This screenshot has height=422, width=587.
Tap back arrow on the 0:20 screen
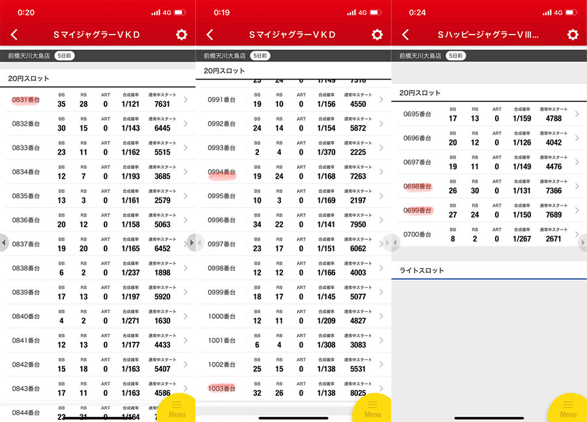[14, 35]
